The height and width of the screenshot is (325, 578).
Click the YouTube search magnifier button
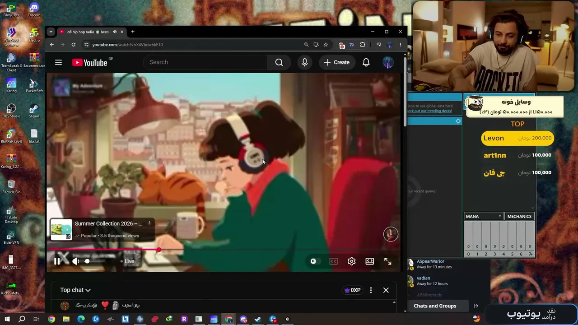point(279,62)
